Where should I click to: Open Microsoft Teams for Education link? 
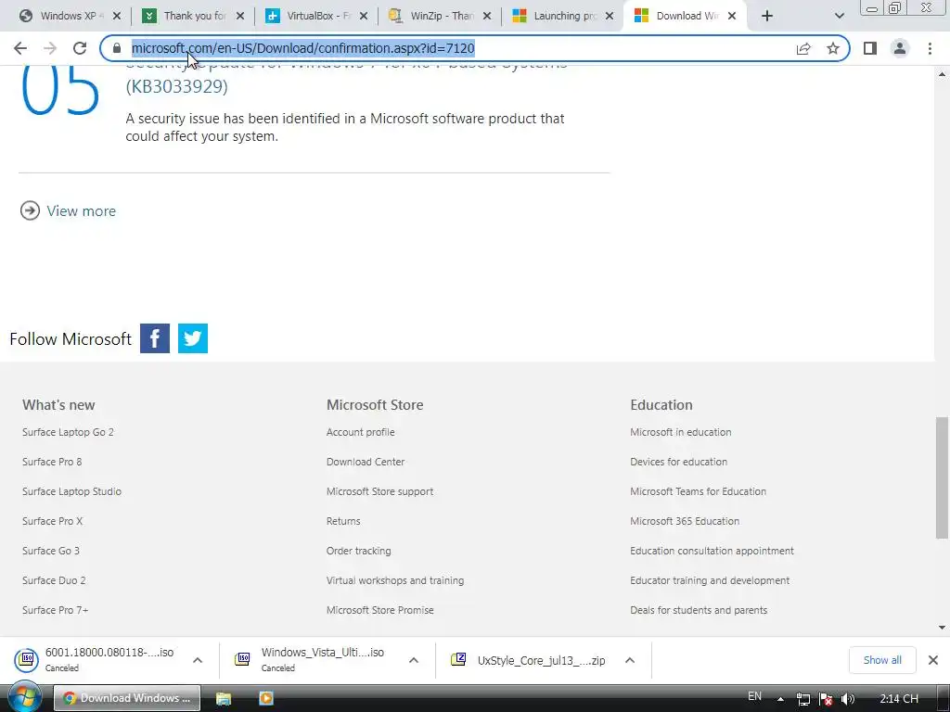coord(698,491)
